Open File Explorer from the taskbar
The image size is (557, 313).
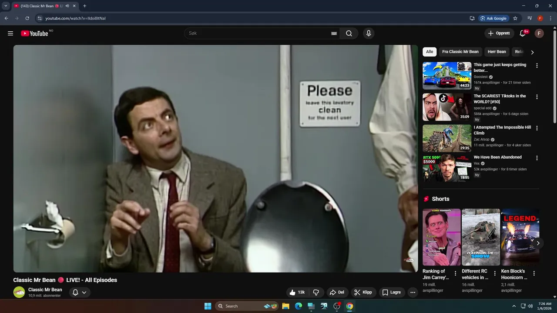coord(285,306)
